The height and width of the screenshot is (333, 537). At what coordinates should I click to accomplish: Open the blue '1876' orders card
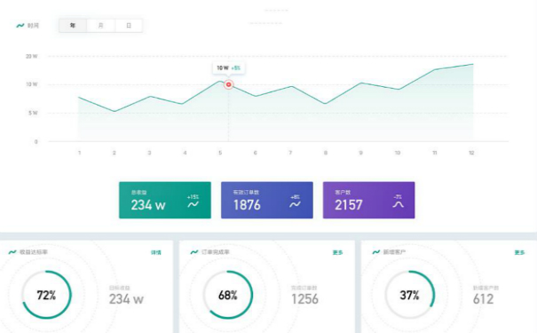(267, 200)
